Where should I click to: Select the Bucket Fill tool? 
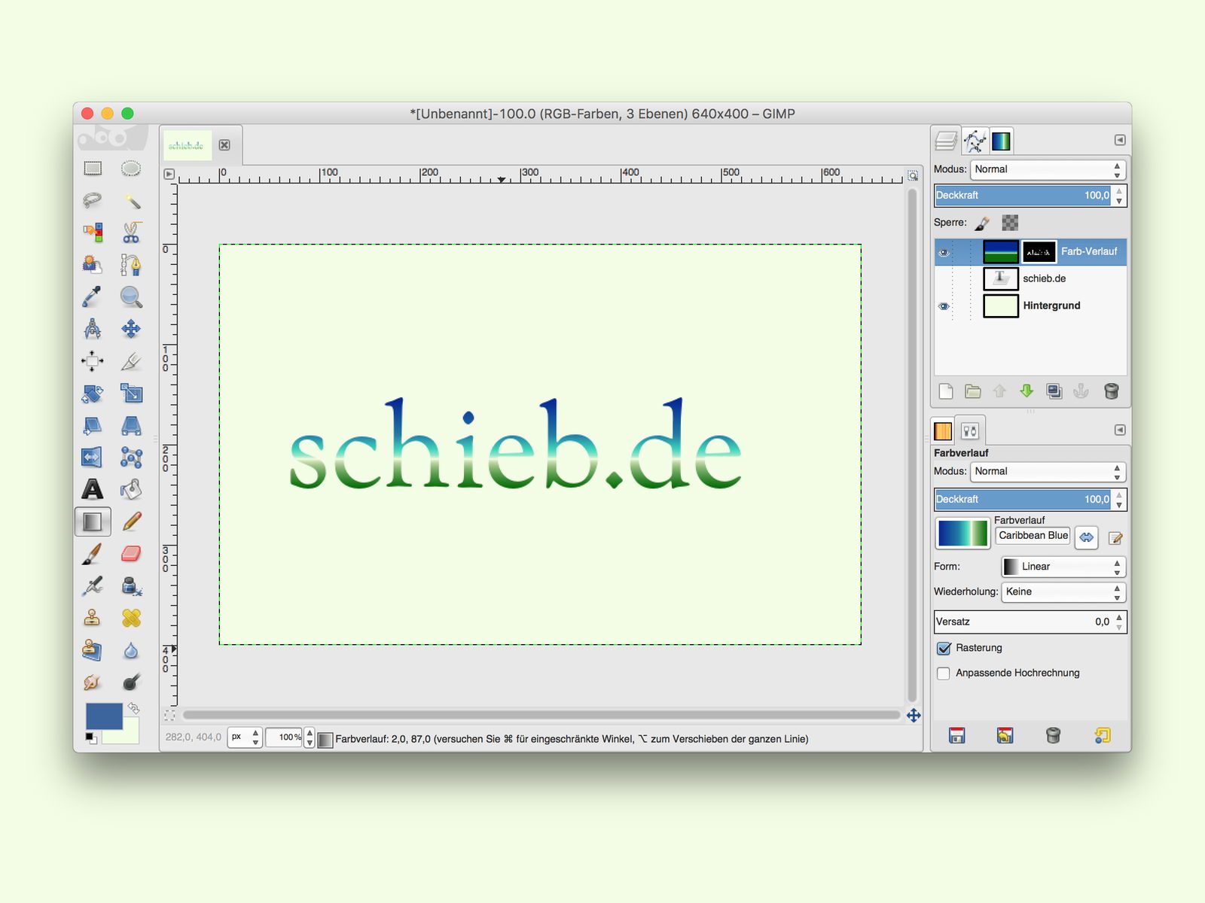[x=131, y=489]
